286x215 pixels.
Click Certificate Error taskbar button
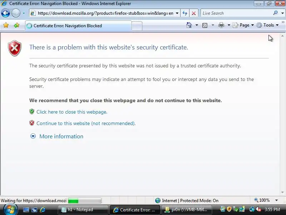tap(135, 210)
